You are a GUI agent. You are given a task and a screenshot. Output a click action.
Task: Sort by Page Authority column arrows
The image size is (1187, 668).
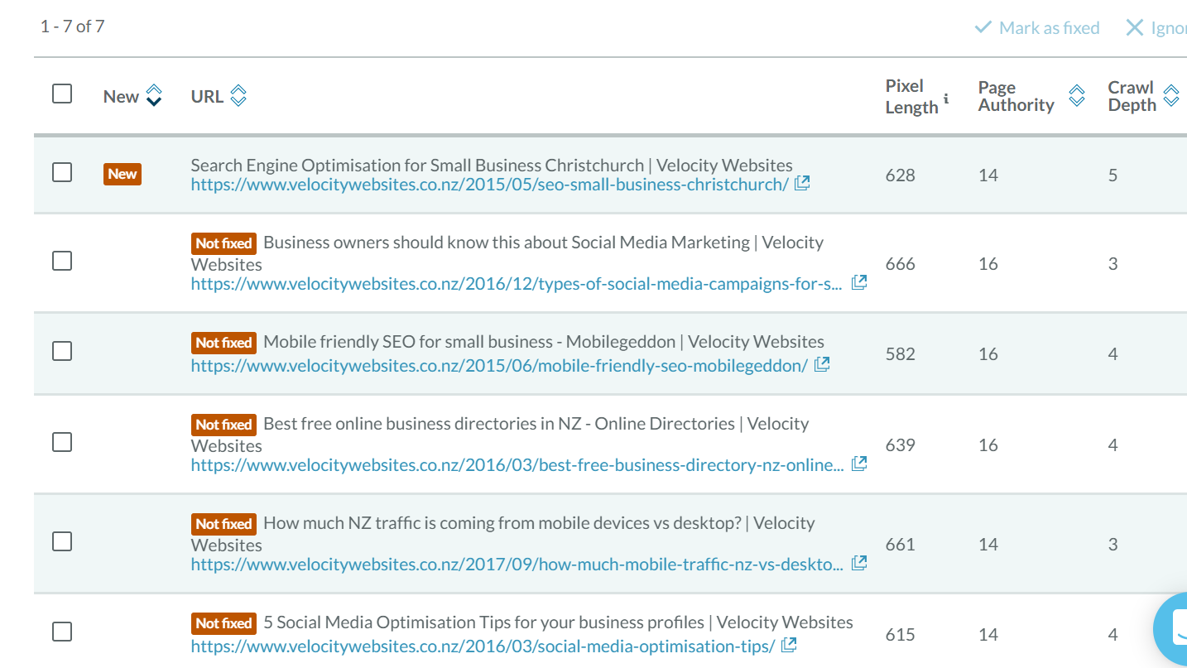[1076, 96]
